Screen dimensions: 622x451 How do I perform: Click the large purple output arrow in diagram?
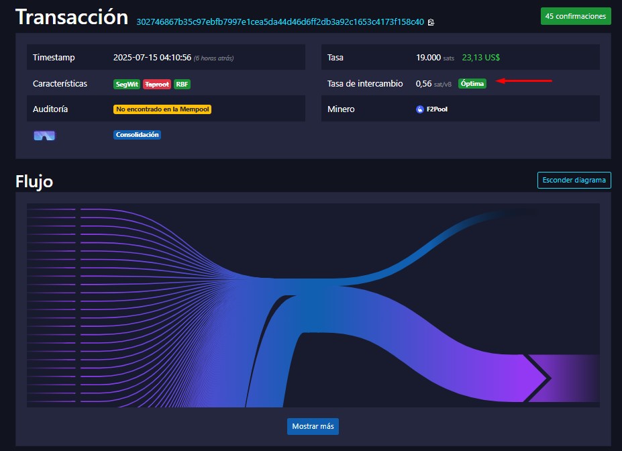537,379
